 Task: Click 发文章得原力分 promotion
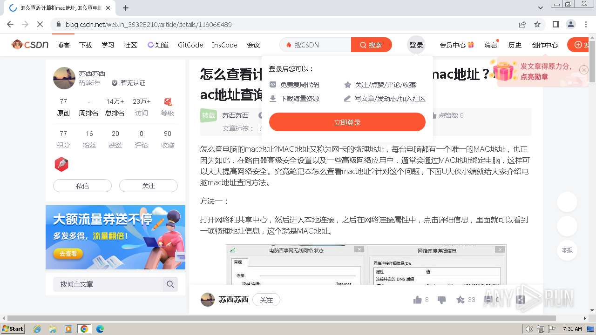pyautogui.click(x=539, y=72)
